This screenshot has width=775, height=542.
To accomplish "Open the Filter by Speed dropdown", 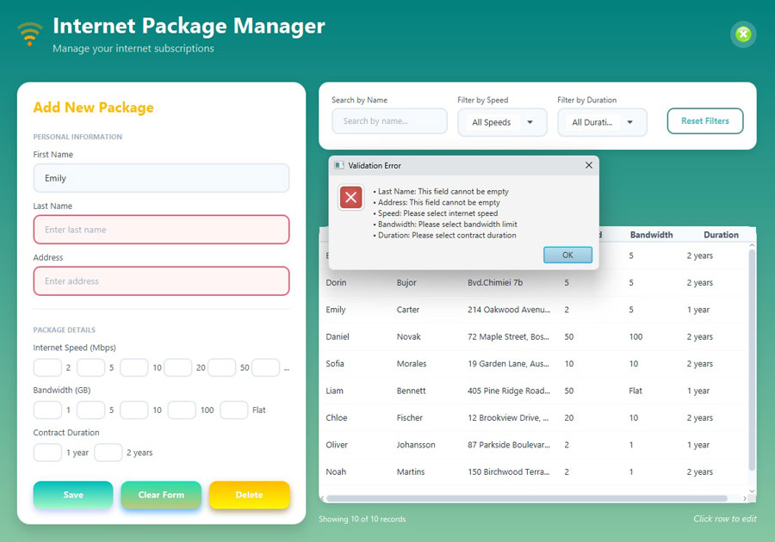I will [x=503, y=122].
